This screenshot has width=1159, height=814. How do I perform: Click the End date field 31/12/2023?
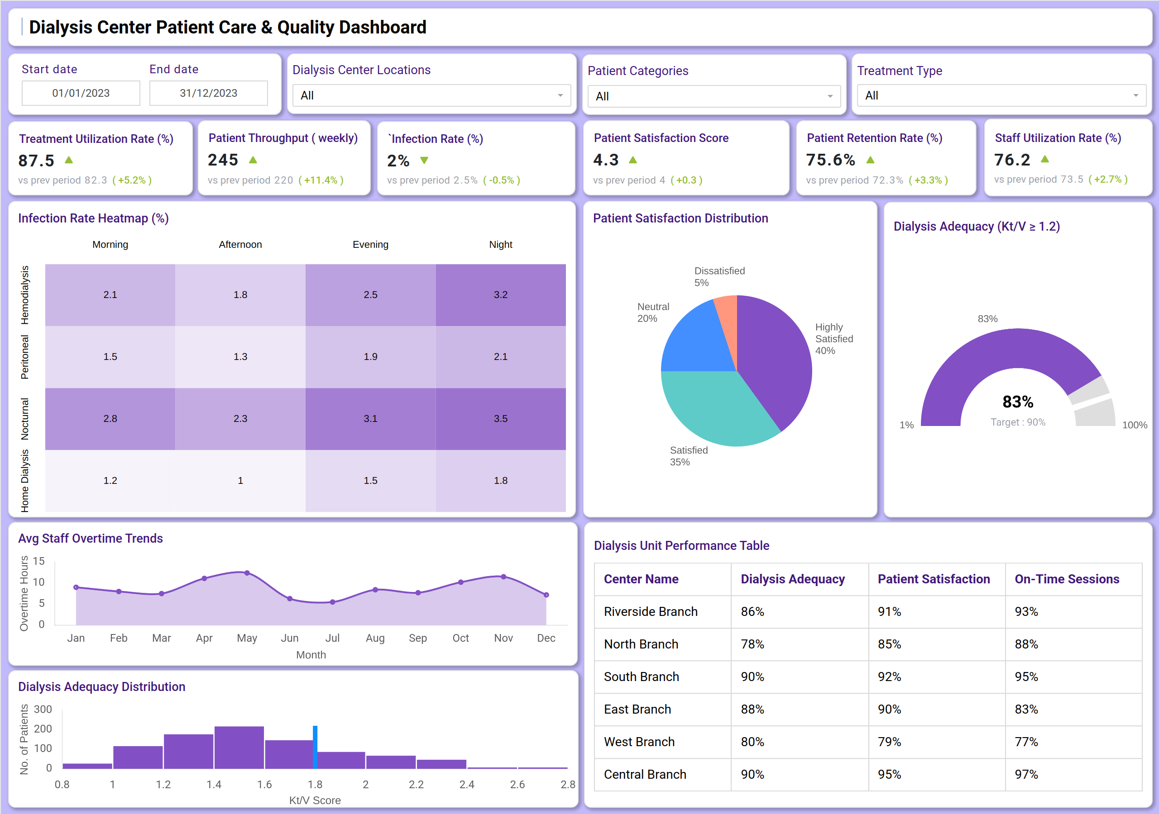click(x=208, y=93)
